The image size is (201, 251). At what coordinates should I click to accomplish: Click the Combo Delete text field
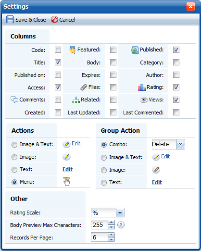click(x=164, y=144)
